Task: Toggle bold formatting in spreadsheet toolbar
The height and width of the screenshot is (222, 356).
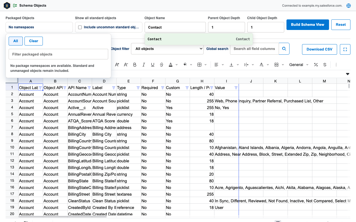Action: pyautogui.click(x=135, y=65)
